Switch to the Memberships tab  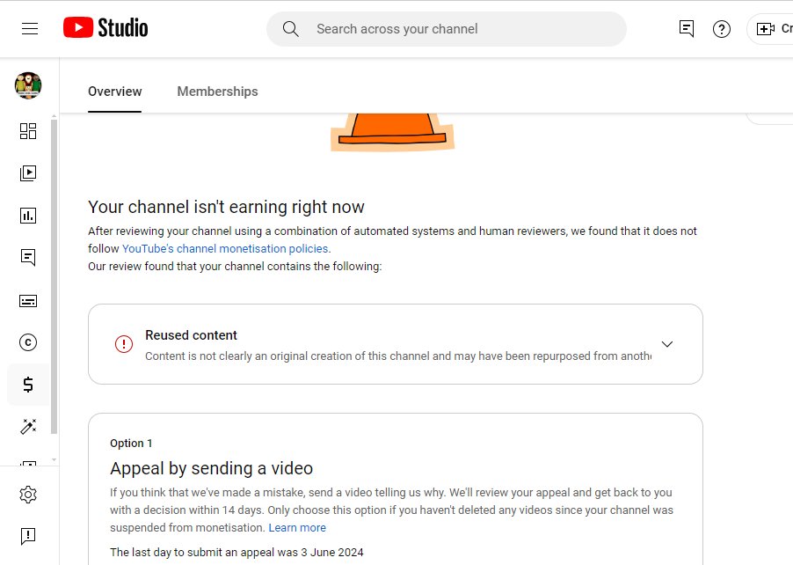tap(217, 92)
